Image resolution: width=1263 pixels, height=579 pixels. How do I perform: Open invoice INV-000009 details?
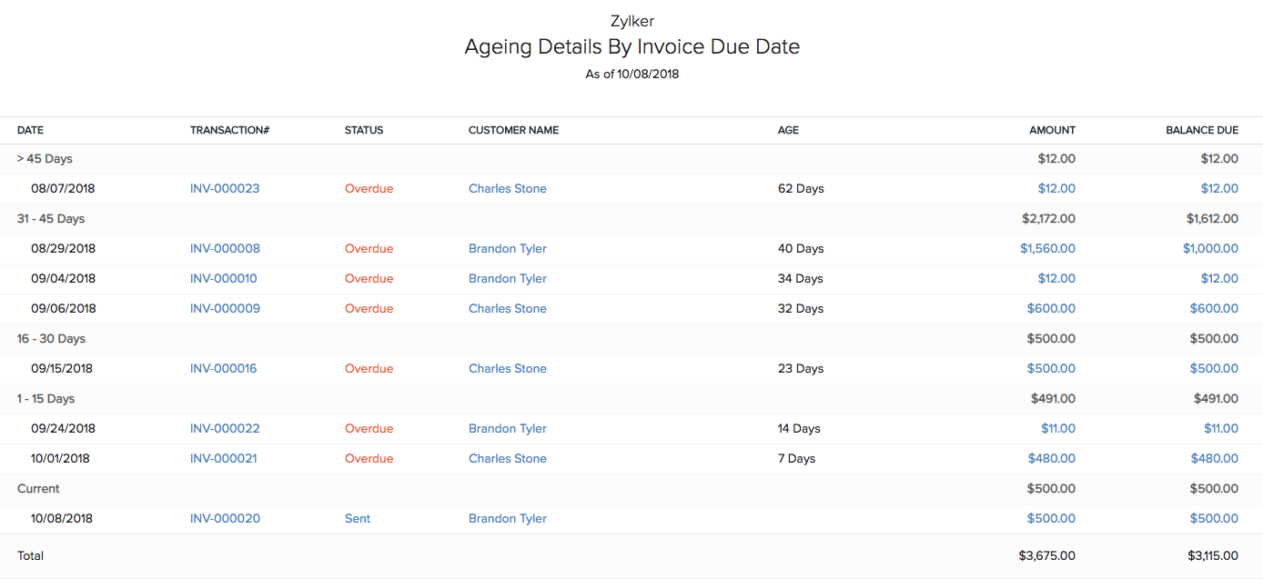(225, 309)
